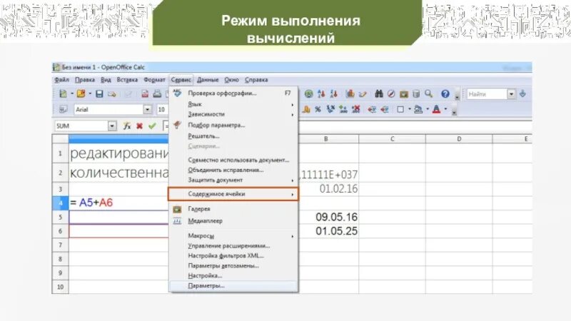The width and height of the screenshot is (571, 321).
Task: Expand the Зависимости submenu
Action: click(x=233, y=114)
